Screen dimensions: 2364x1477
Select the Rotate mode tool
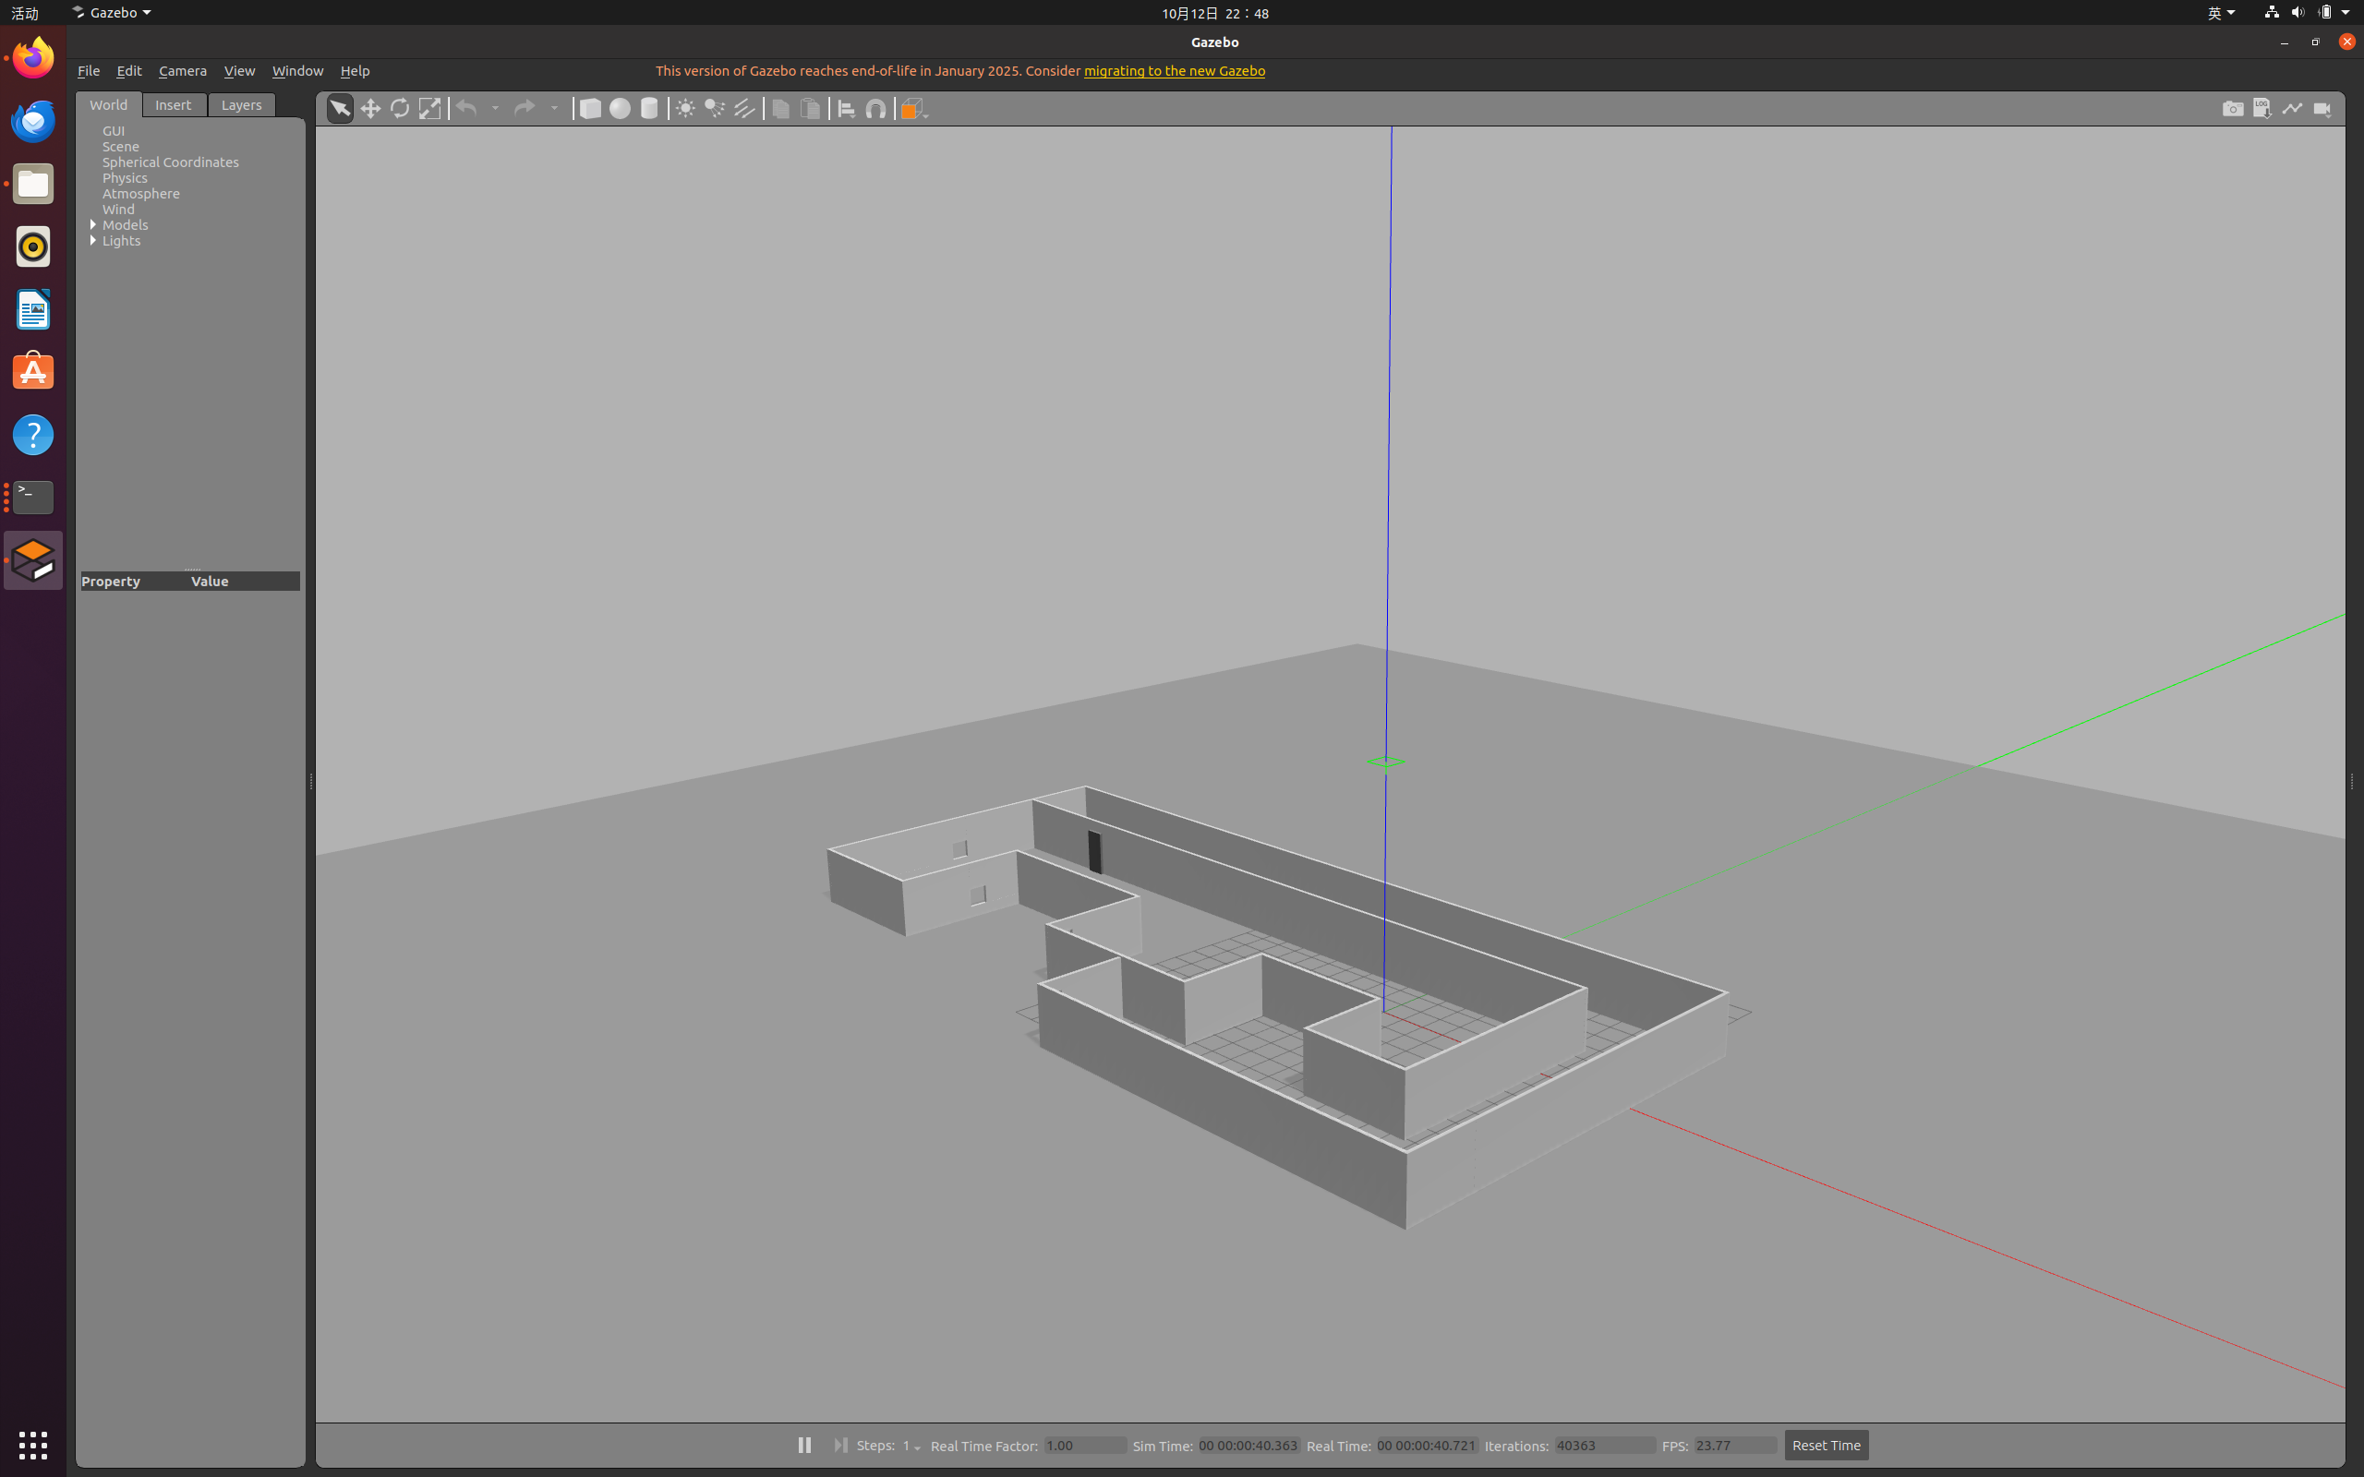[x=400, y=108]
